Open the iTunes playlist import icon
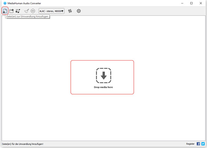The height and width of the screenshot is (148, 207). (18, 11)
